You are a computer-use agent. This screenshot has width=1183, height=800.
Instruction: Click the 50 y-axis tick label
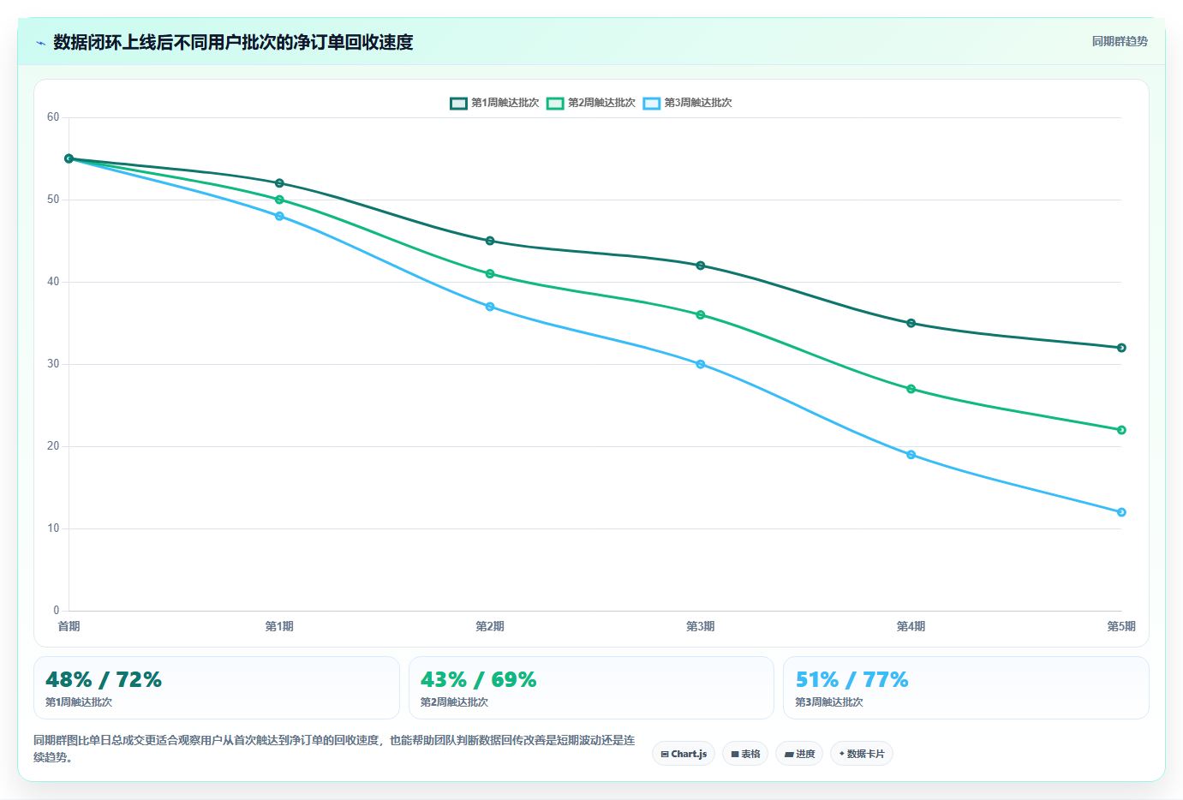click(53, 200)
